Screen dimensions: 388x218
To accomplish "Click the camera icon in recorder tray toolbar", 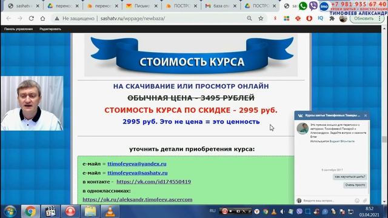I will [238, 211].
